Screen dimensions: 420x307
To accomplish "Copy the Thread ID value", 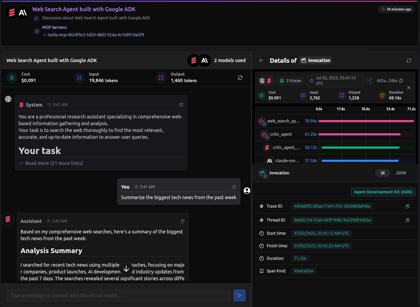I will pos(407,220).
